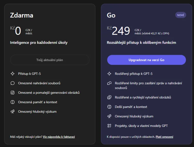The image size is (194, 147).
Task: Click the text Rozsáhlejší přístup k oblíbeným funkcím
Action: [141, 43]
